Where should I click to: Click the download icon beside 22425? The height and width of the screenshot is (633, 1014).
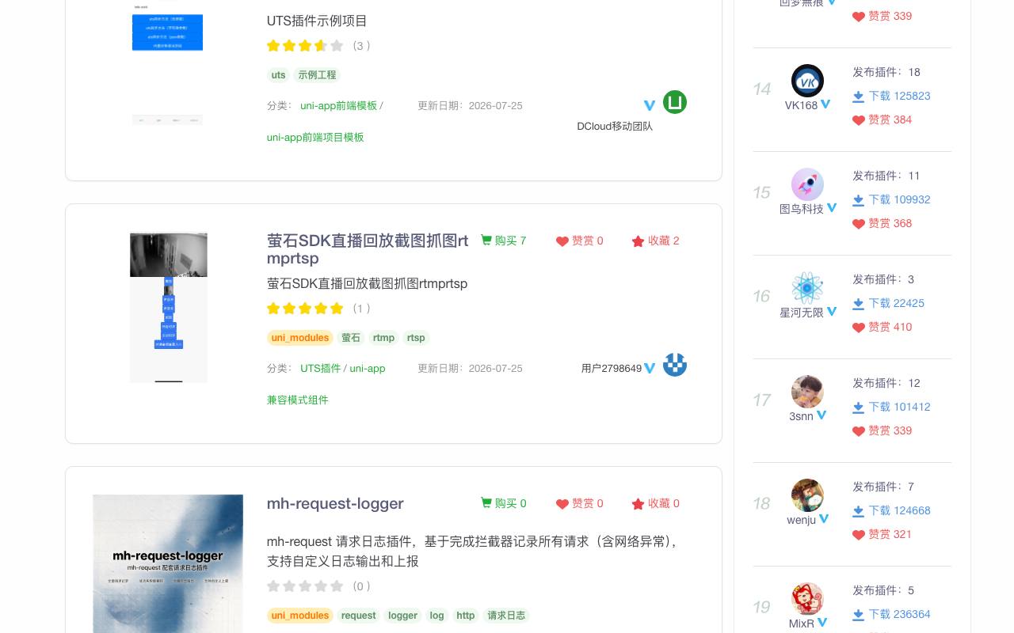(x=858, y=304)
